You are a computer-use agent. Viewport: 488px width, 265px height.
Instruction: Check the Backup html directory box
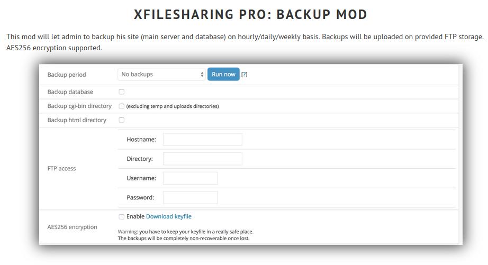121,120
